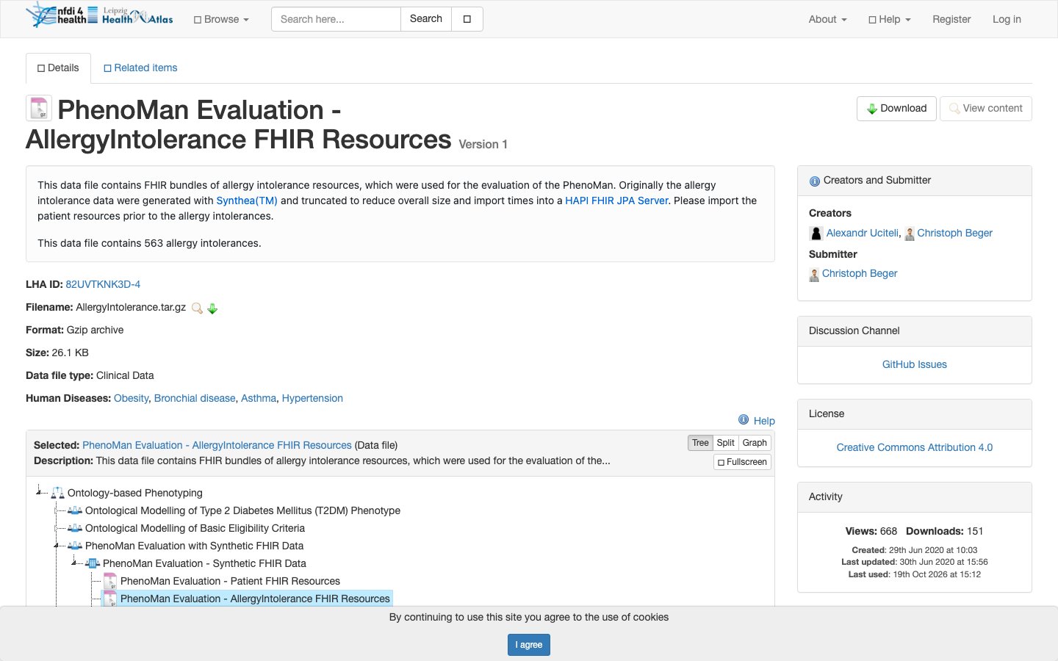Open the GitHub Issues link
The image size is (1058, 661).
(x=915, y=364)
